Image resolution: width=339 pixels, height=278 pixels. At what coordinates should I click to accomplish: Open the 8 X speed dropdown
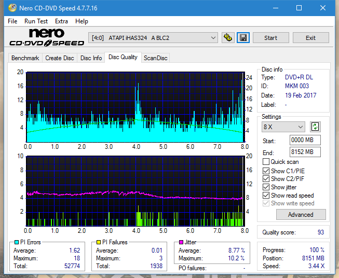(x=283, y=127)
